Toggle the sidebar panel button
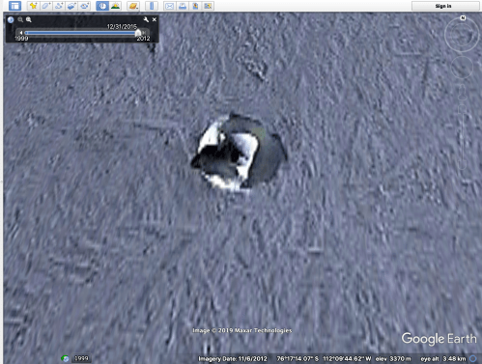Image resolution: width=482 pixels, height=364 pixels. 14,6
